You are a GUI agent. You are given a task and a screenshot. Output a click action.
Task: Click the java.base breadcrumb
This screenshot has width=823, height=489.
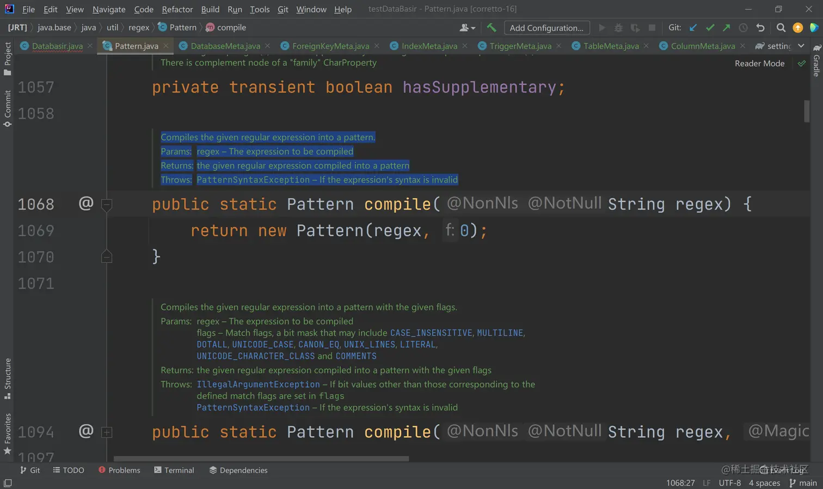(x=54, y=27)
